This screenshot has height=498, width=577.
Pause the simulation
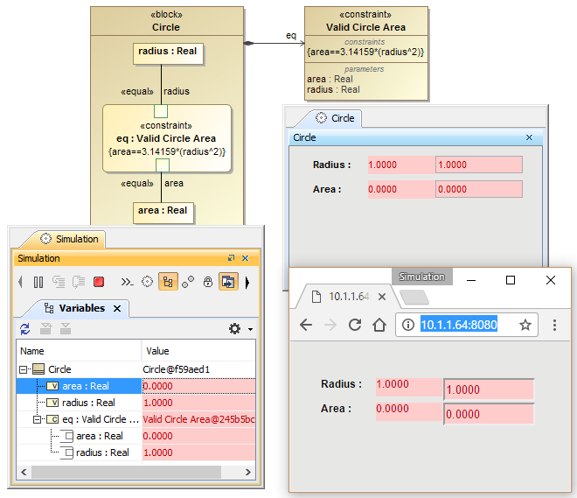click(38, 282)
